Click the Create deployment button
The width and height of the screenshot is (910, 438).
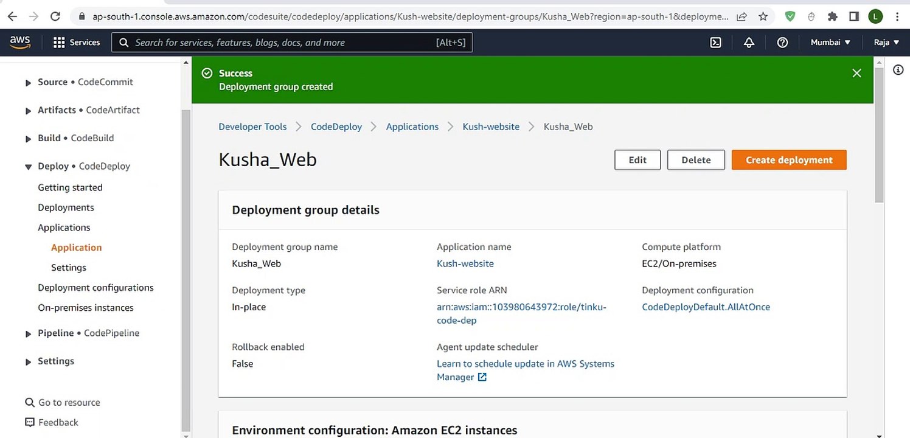(789, 160)
